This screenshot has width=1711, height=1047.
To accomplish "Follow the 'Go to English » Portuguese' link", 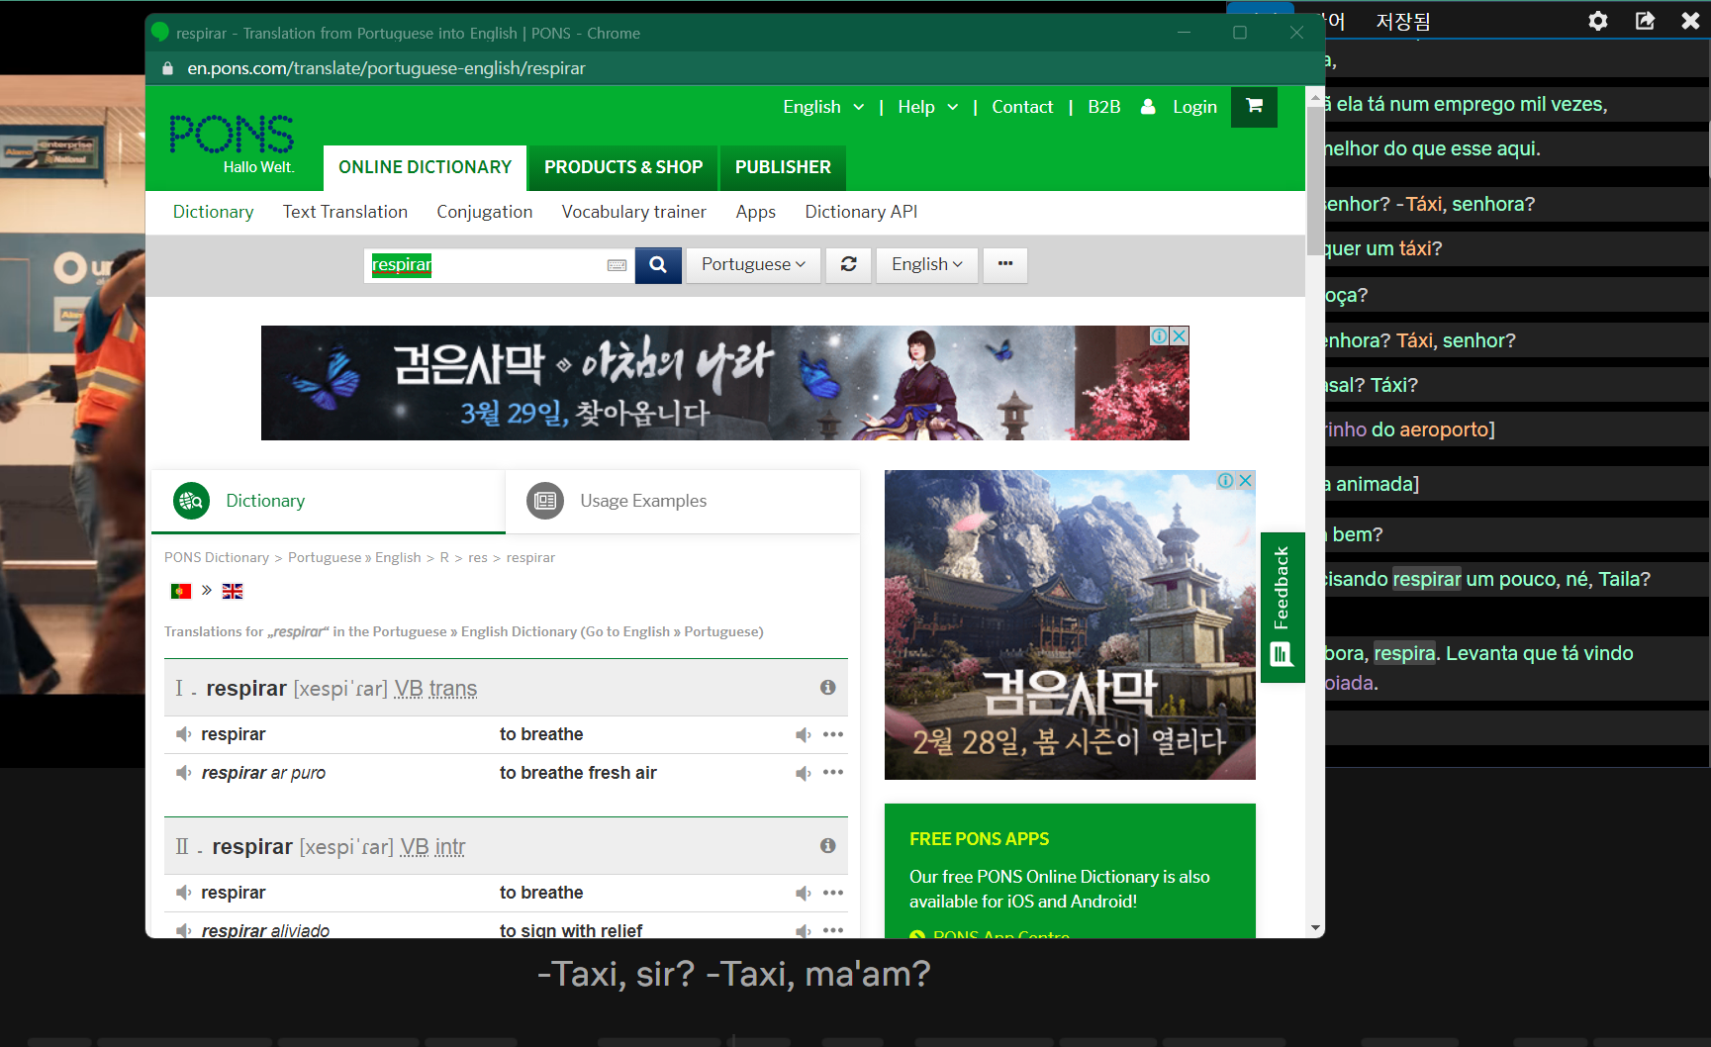I will click(x=672, y=631).
